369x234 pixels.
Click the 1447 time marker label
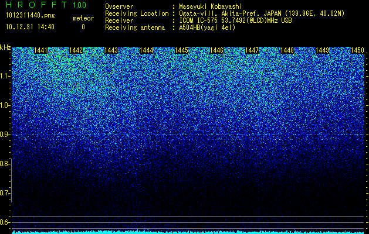click(x=252, y=50)
